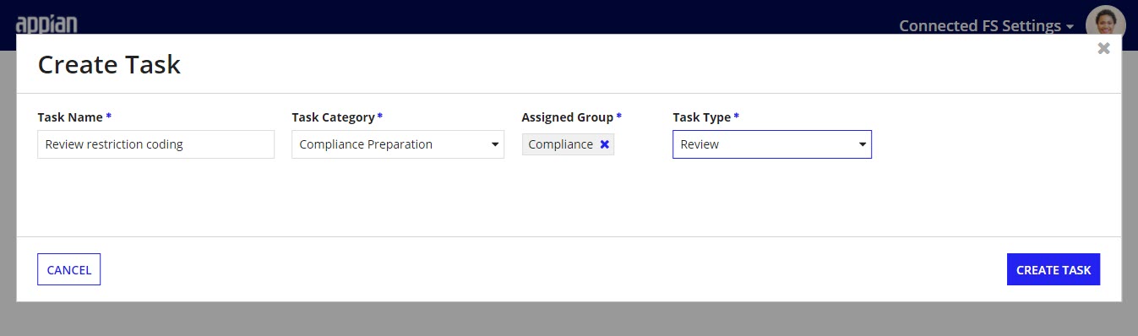
Task: Cancel the task creation
Action: (x=69, y=270)
